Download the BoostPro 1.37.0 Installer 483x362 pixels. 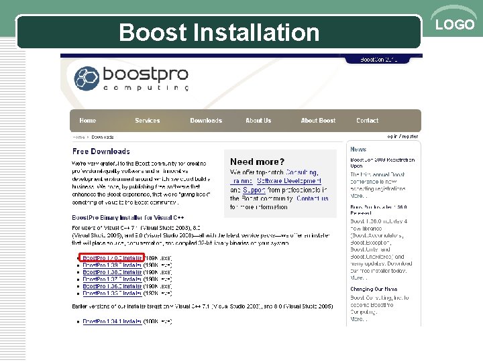click(112, 279)
